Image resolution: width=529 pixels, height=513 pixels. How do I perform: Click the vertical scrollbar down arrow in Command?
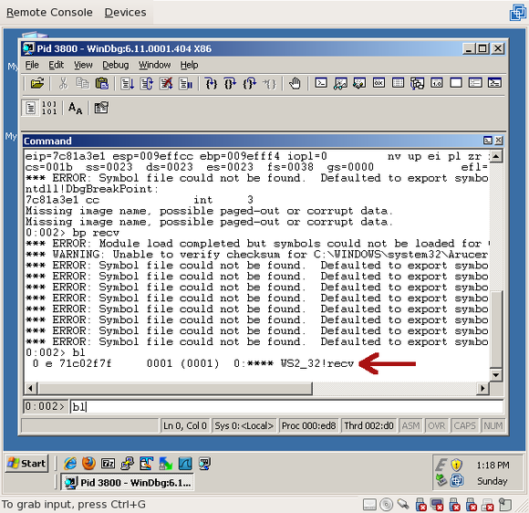coord(496,374)
